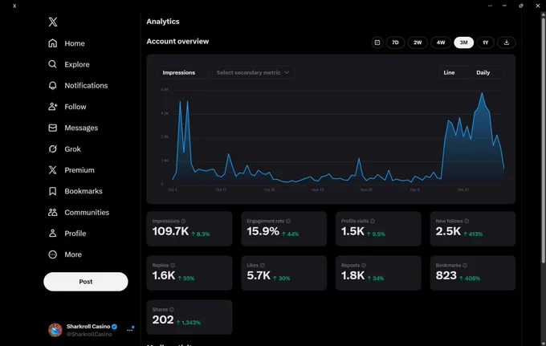Click the 109.7K impressions value
The width and height of the screenshot is (546, 346).
pyautogui.click(x=170, y=231)
